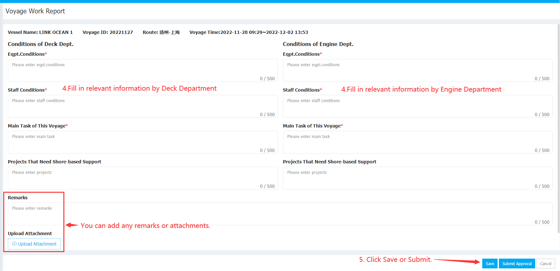Image resolution: width=560 pixels, height=271 pixels.
Task: Focus Engine Dept. Staff Conditions text area
Action: click(418, 106)
